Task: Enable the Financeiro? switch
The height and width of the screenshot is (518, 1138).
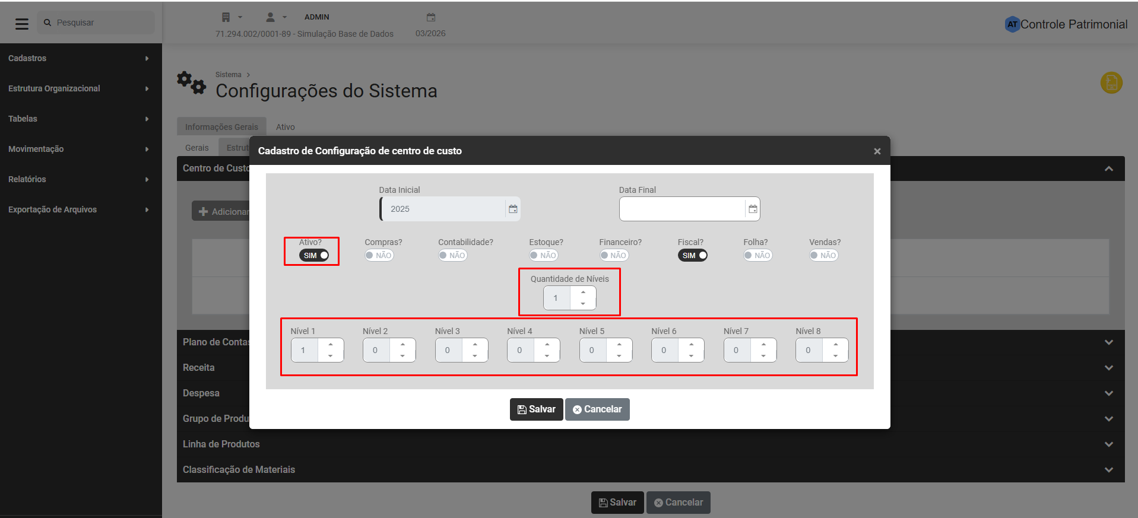Action: coord(614,255)
